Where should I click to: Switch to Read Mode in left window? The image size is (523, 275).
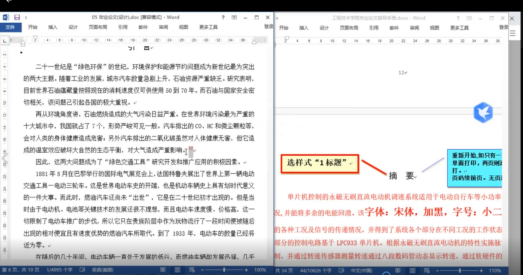click(163, 270)
